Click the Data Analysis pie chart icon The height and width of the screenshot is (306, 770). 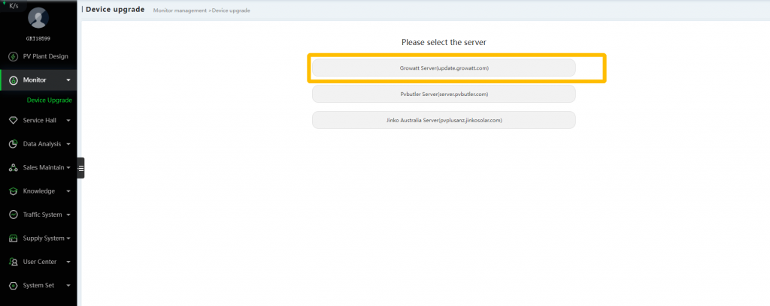pyautogui.click(x=14, y=144)
